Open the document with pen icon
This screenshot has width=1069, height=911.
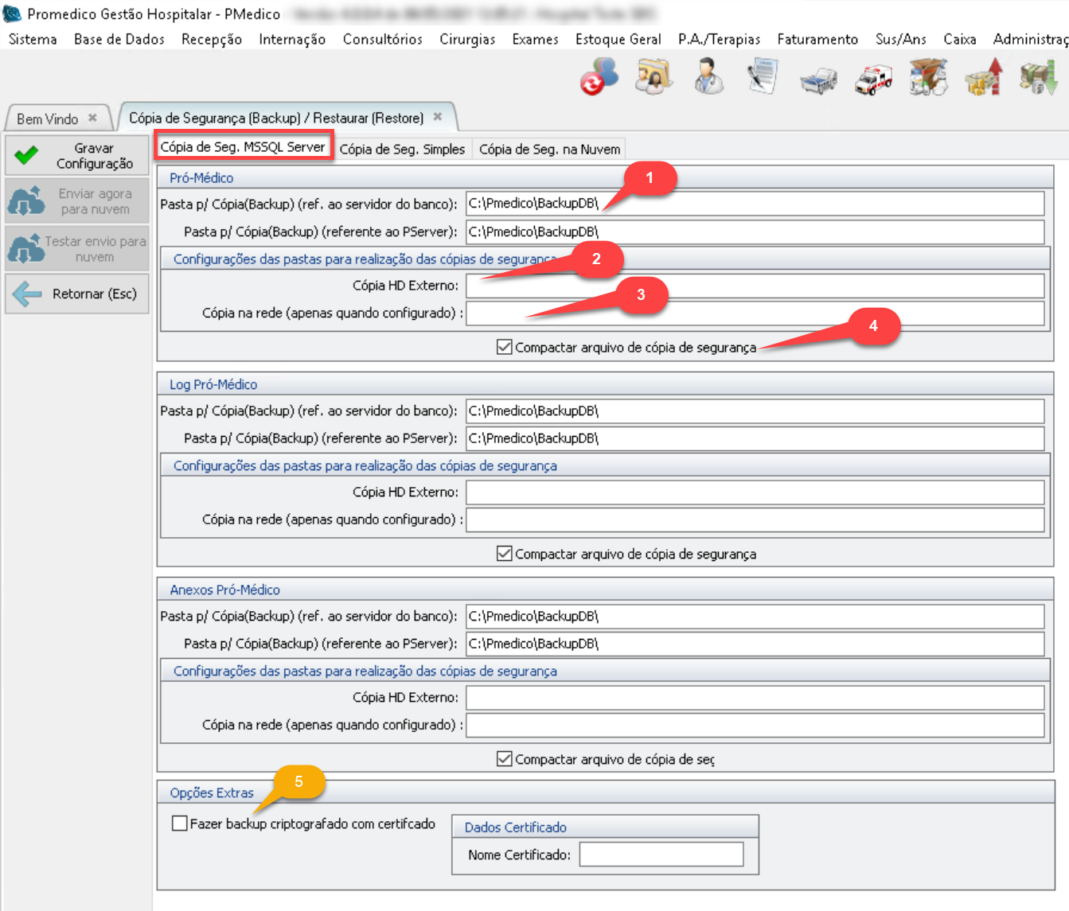762,77
